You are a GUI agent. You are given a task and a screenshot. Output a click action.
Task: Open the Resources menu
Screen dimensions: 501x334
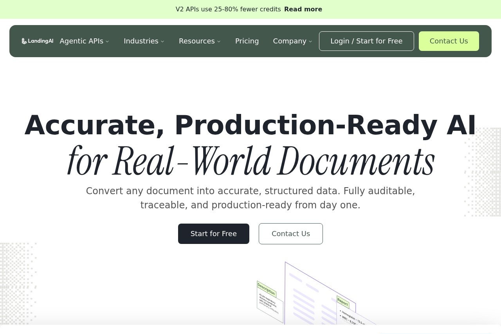coord(197,41)
